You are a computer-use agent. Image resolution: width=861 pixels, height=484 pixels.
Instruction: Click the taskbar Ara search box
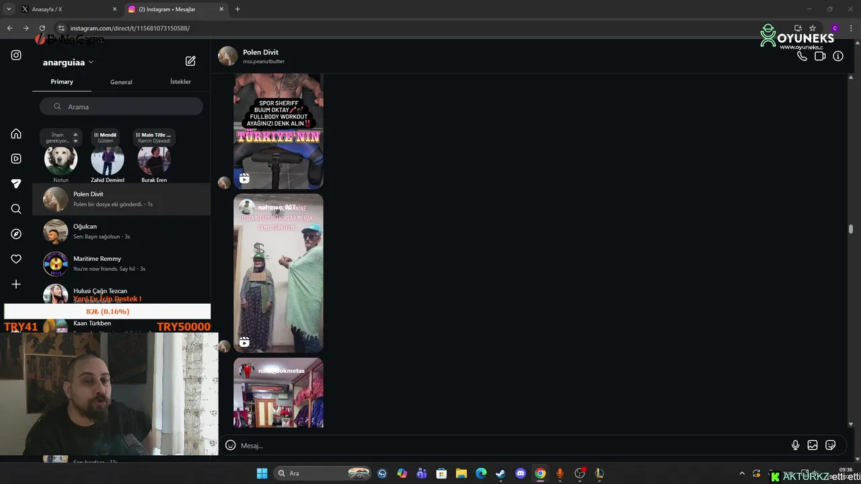(324, 473)
